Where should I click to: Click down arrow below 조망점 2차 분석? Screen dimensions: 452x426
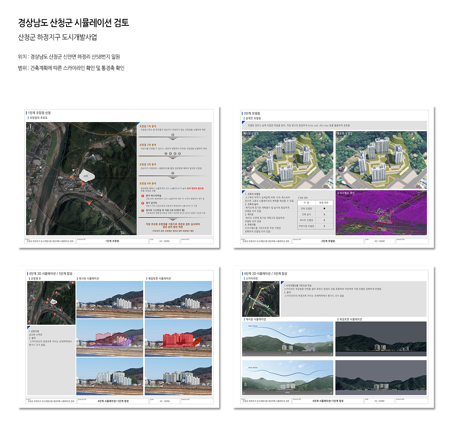click(172, 157)
